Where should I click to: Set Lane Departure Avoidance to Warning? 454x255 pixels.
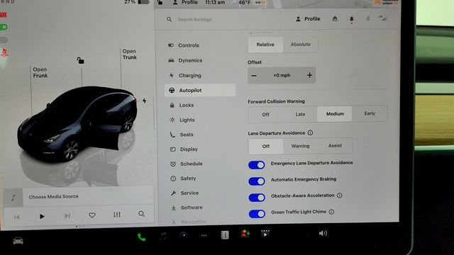point(300,146)
